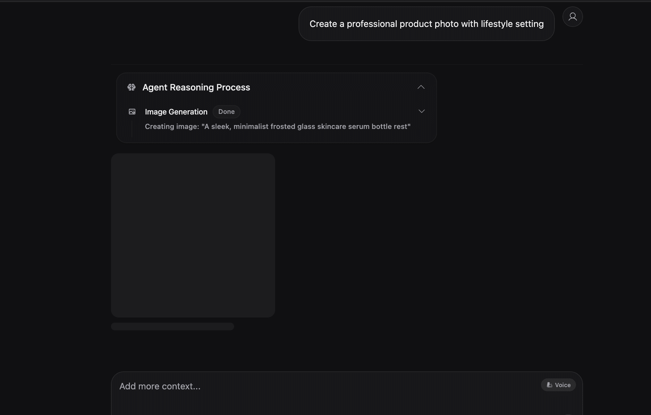Screen dimensions: 651x415
Task: Click the vertical connector line under the image icon
Action: coord(132,128)
